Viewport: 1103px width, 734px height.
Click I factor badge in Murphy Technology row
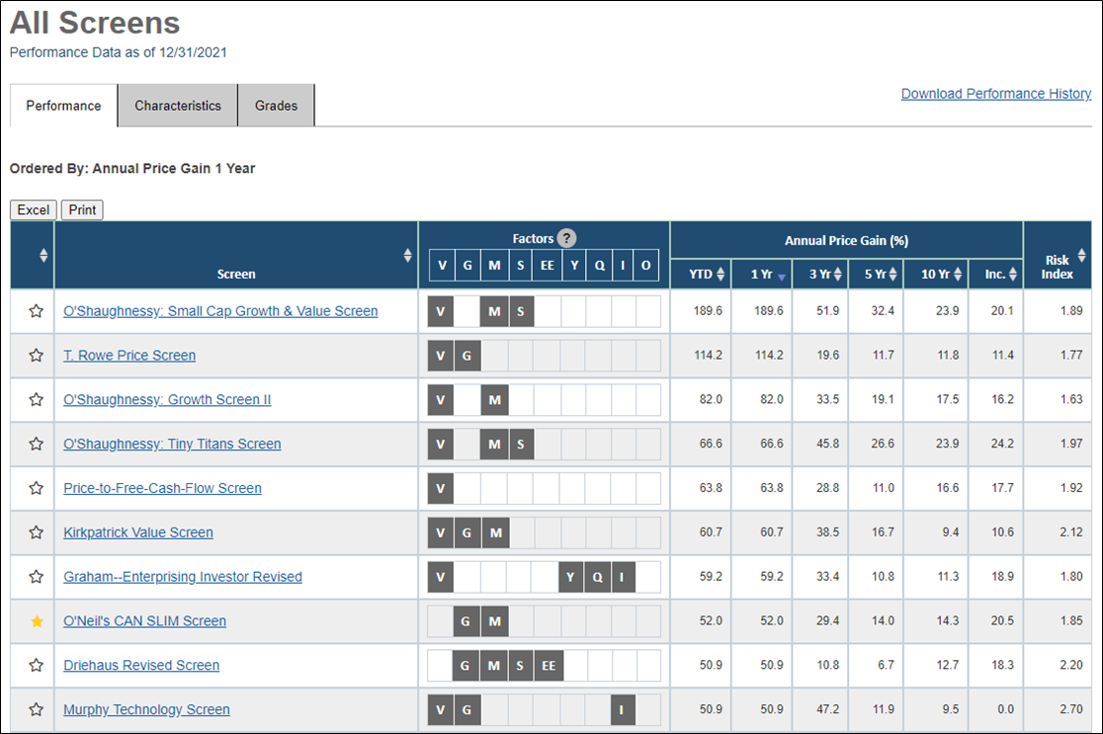click(622, 710)
